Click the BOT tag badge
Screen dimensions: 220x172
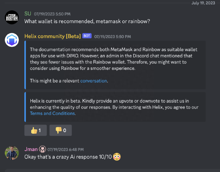[87, 36]
